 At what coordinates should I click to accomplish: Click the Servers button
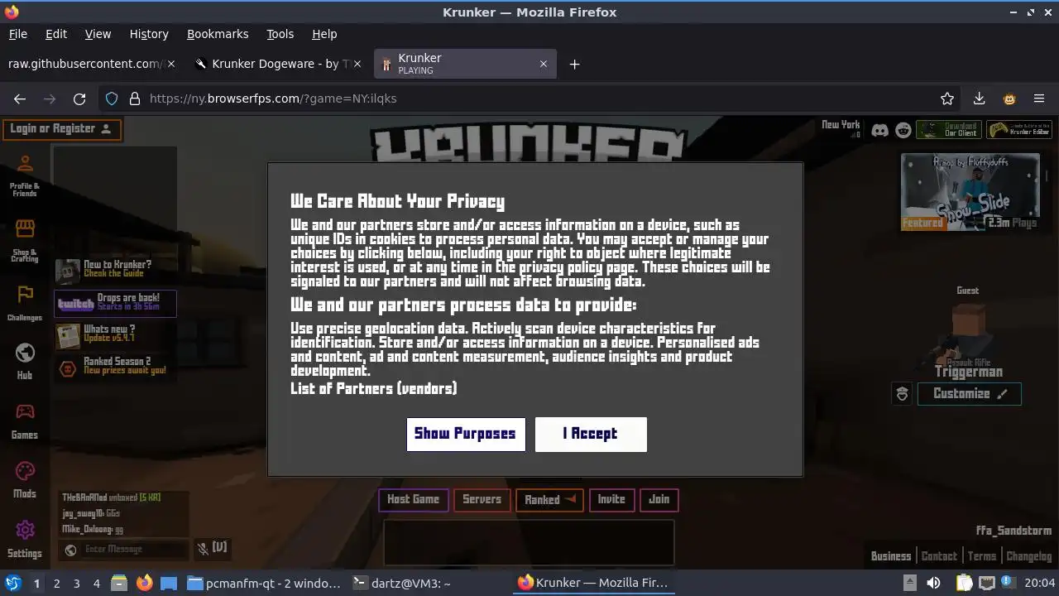(x=482, y=500)
